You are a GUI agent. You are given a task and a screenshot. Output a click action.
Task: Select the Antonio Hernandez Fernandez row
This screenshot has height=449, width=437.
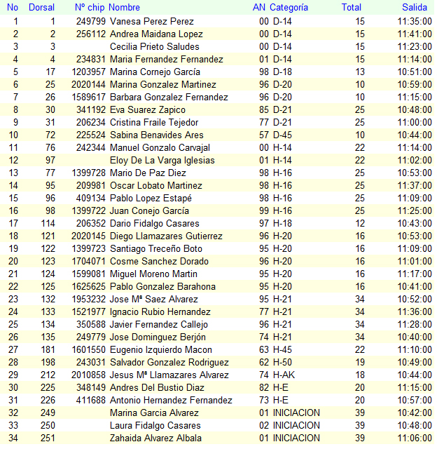tap(171, 401)
